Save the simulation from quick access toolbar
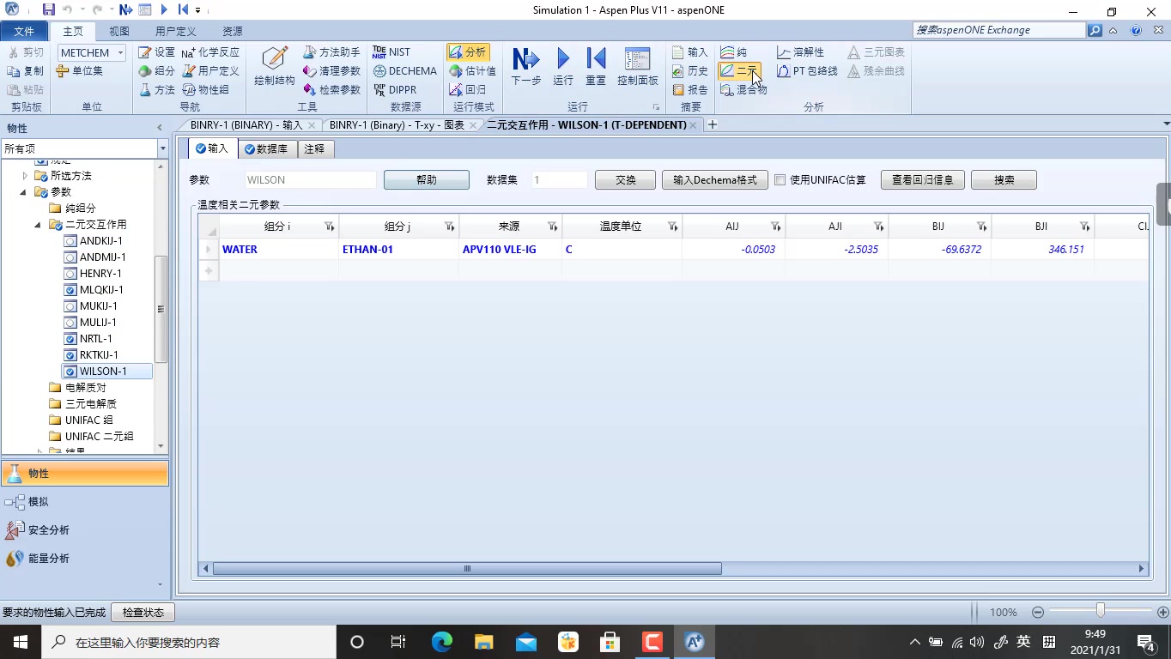This screenshot has height=659, width=1171. click(x=48, y=10)
